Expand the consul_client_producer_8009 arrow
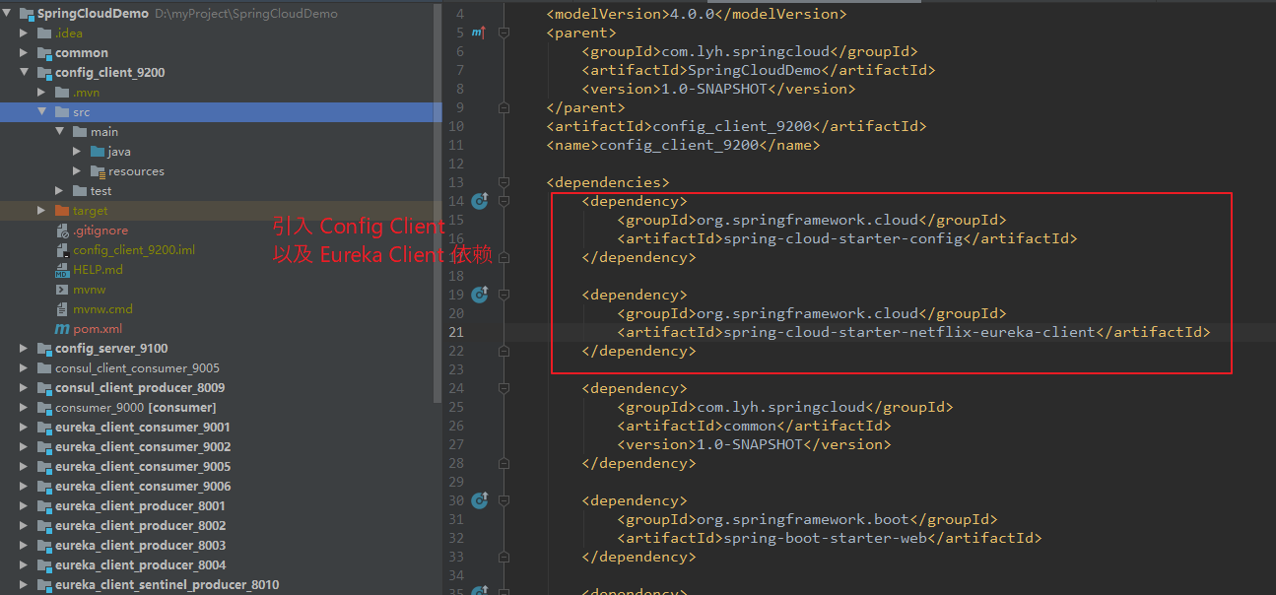This screenshot has height=595, width=1276. (25, 388)
